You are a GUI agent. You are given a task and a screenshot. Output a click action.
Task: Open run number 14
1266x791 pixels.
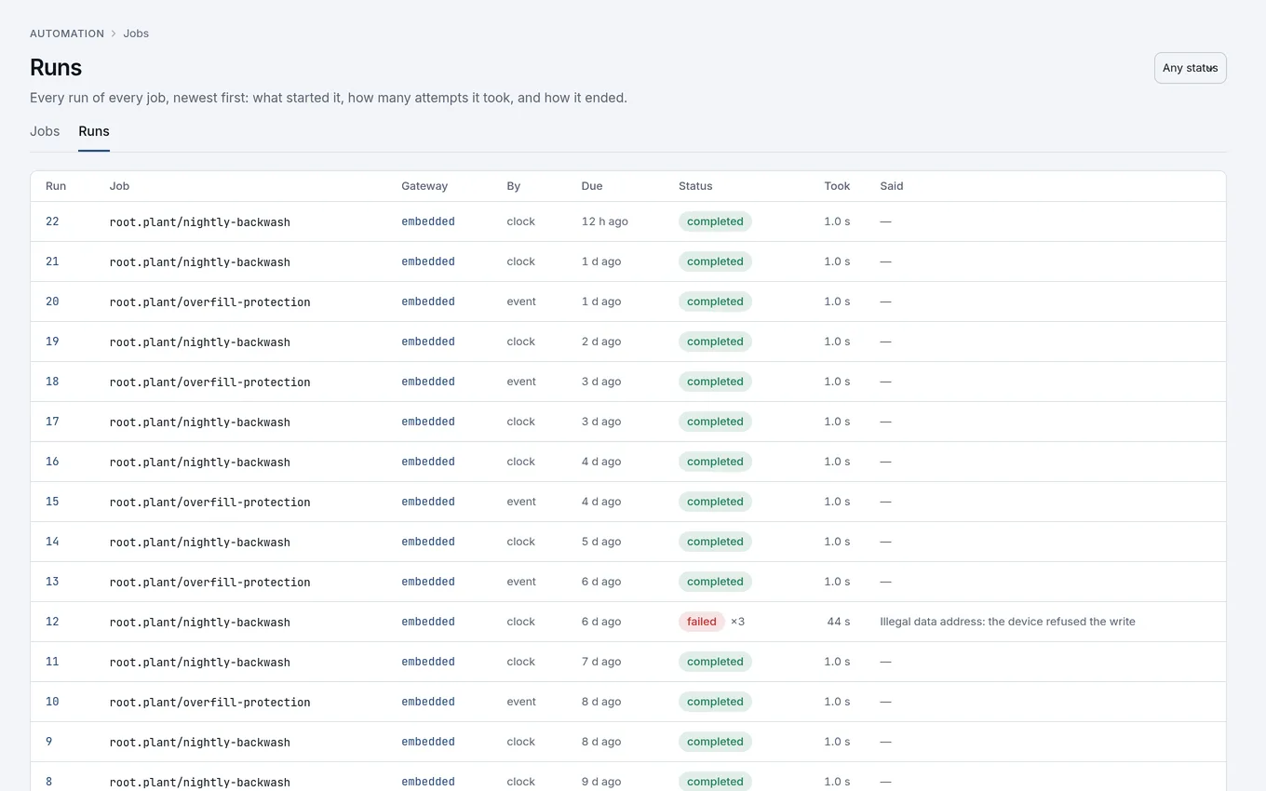click(x=52, y=542)
